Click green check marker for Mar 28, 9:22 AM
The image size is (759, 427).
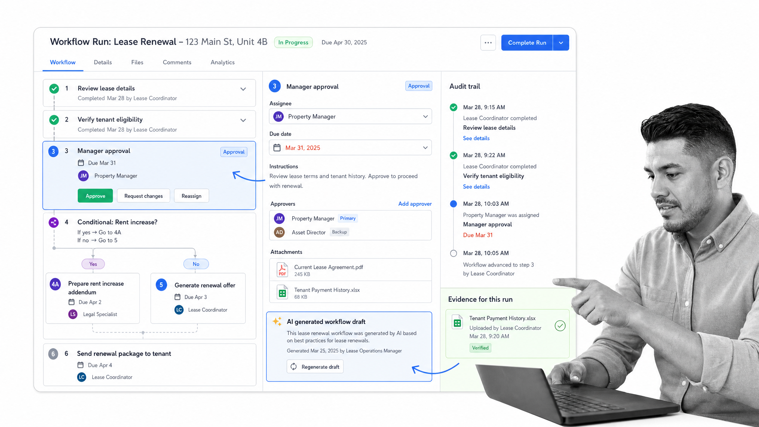coord(453,156)
